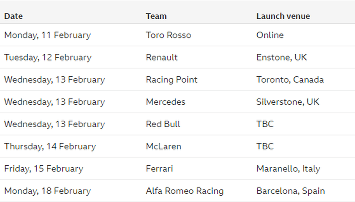The width and height of the screenshot is (355, 202).
Task: Click the Renault team cell
Action: click(x=162, y=57)
